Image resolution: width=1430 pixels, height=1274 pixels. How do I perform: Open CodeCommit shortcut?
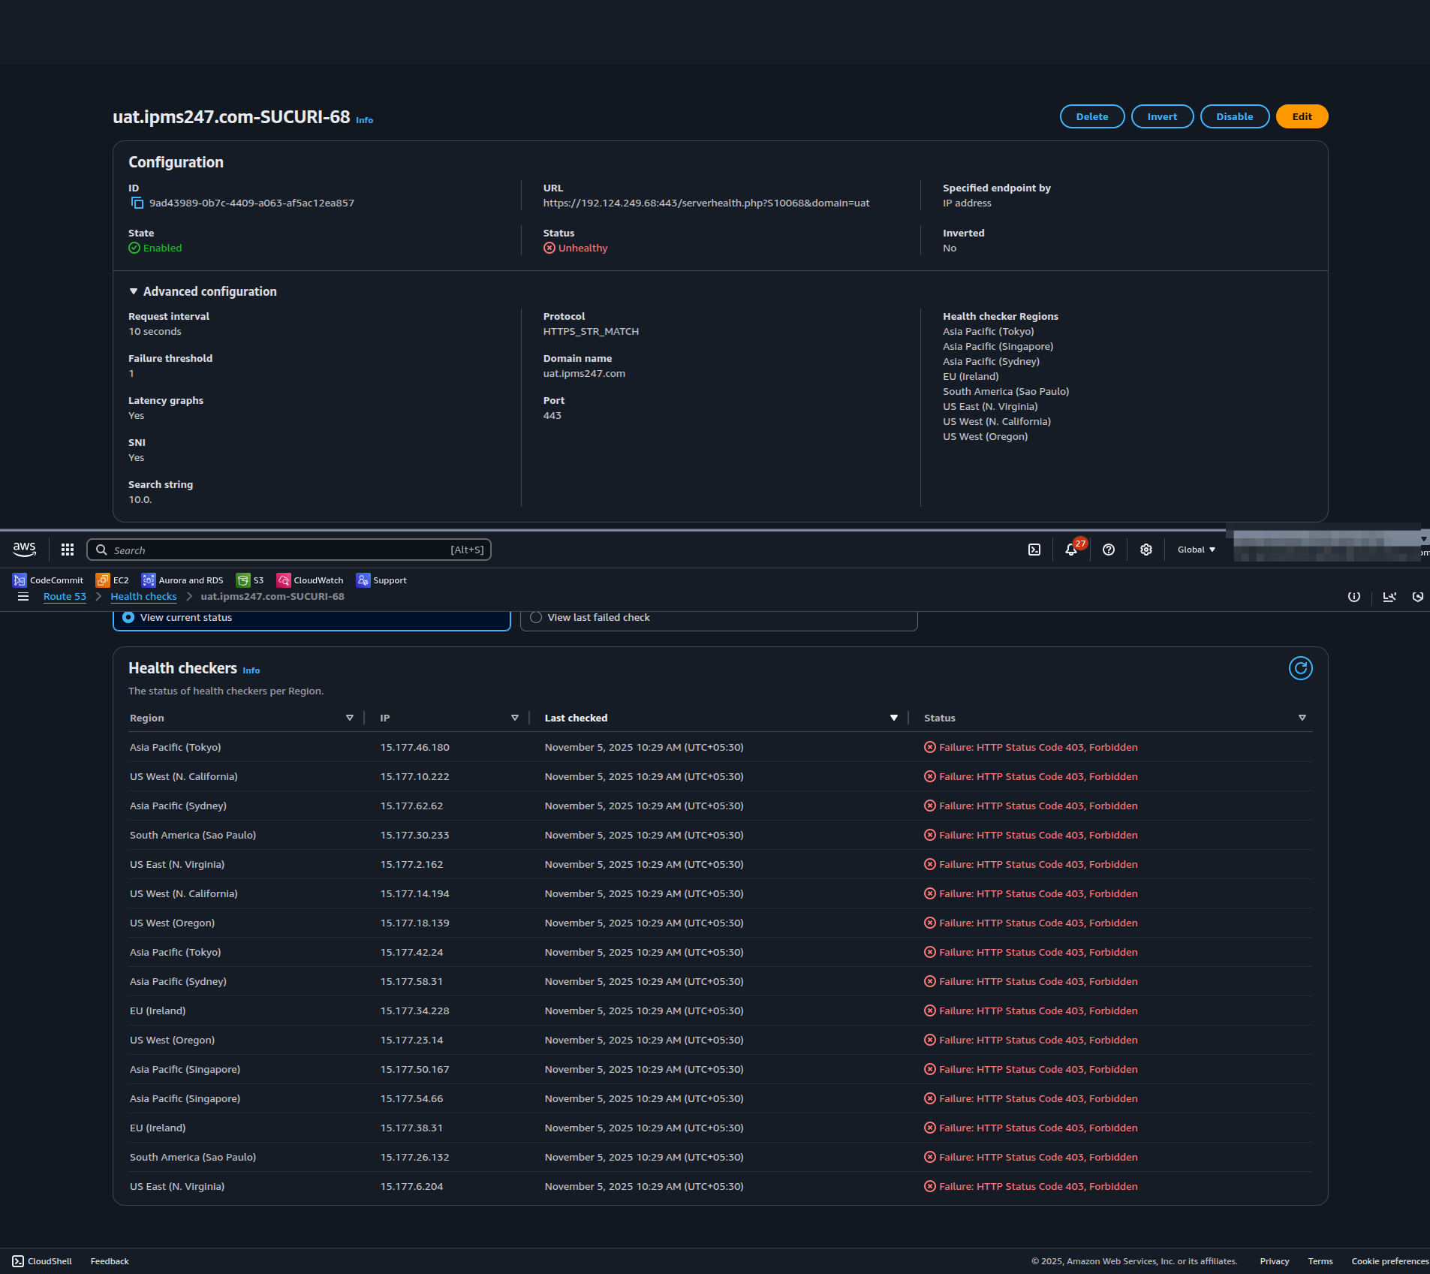pyautogui.click(x=48, y=580)
